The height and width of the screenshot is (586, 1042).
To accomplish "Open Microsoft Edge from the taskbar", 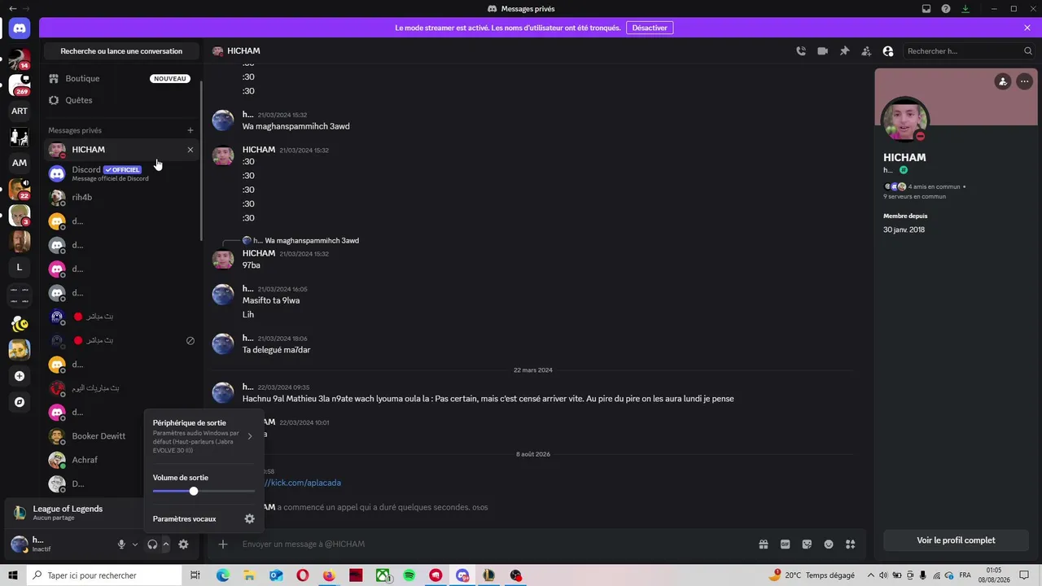I will pos(222,575).
